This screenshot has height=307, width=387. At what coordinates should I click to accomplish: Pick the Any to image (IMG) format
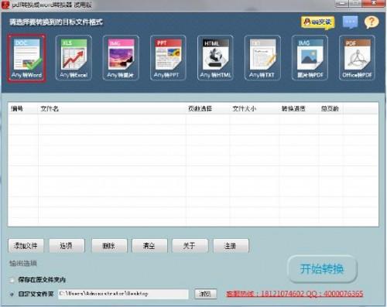[121, 58]
